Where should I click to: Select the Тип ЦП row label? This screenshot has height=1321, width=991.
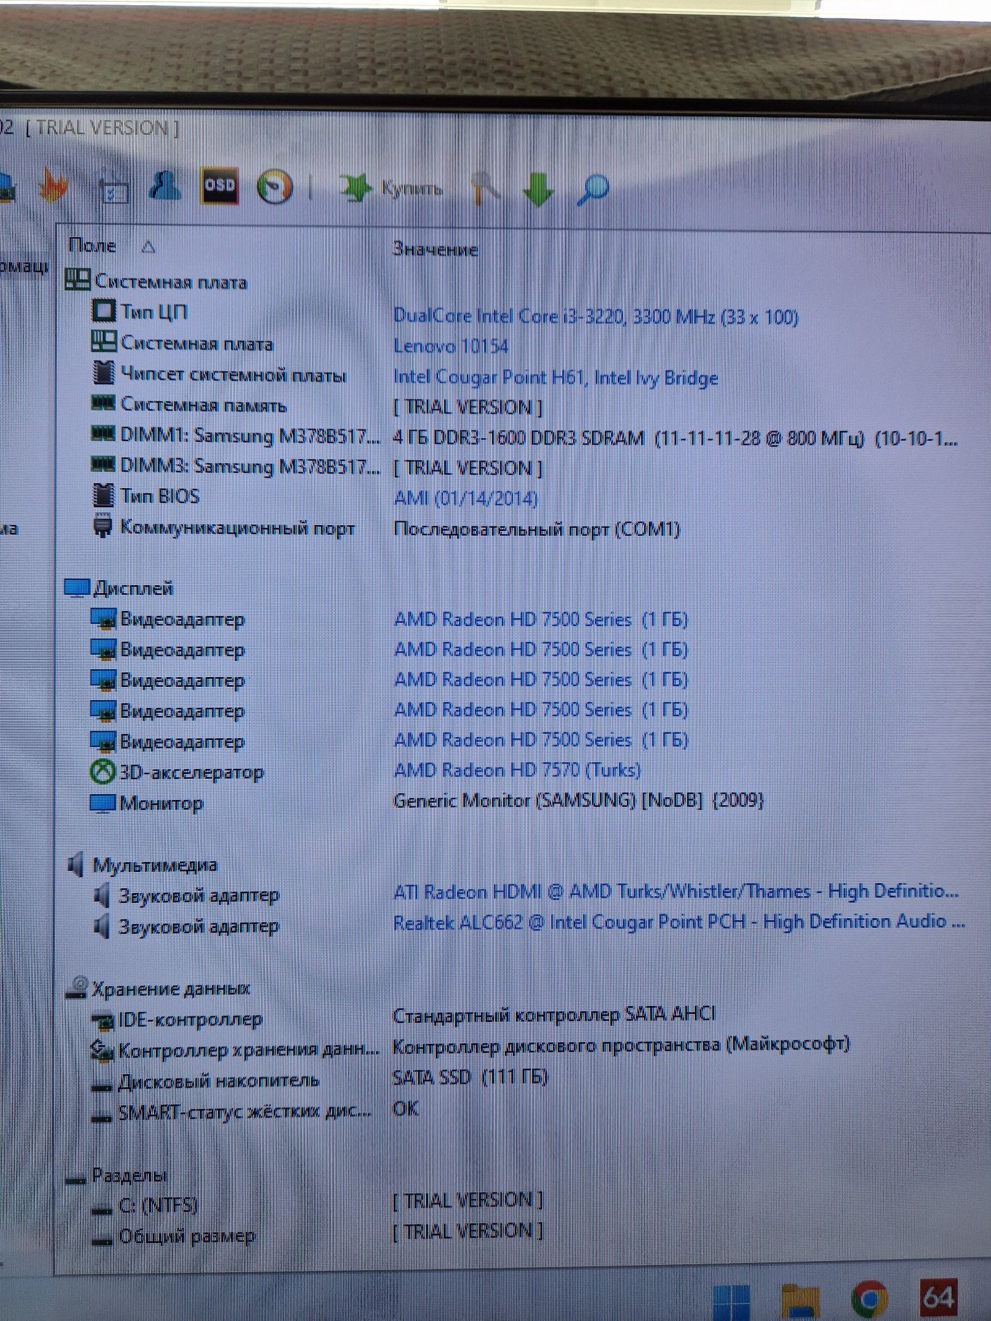point(154,311)
